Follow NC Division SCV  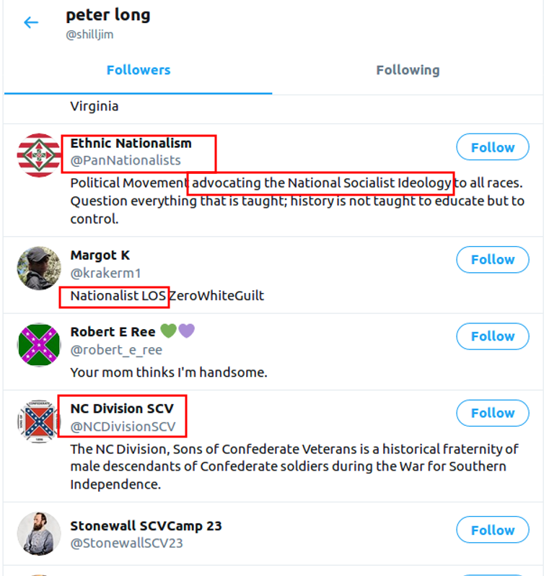[x=493, y=413]
